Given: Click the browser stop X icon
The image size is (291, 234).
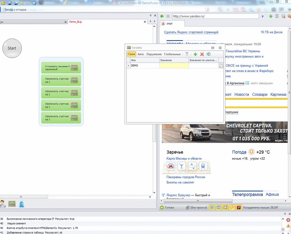Looking at the screenshot, I should [x=168, y=16].
